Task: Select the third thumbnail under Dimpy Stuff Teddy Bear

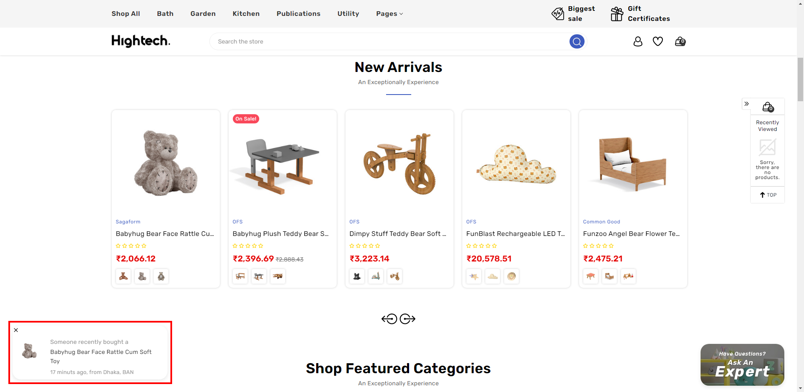Action: (394, 276)
